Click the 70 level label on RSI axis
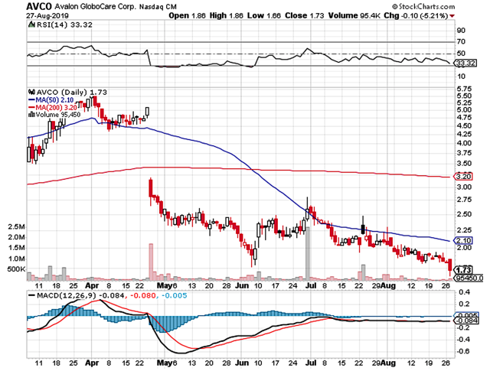The image size is (490, 371). click(461, 42)
